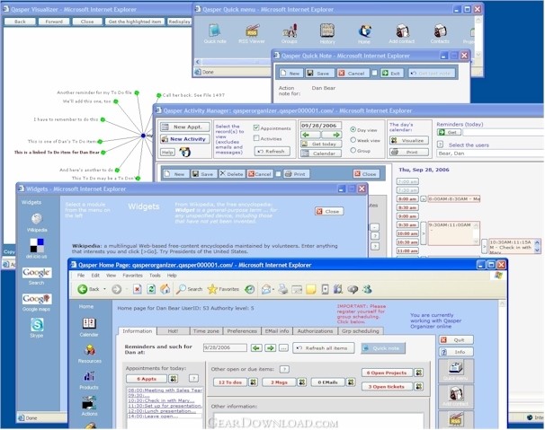545x430 pixels.
Task: Open Tools menu in menu bar
Action: click(x=155, y=276)
